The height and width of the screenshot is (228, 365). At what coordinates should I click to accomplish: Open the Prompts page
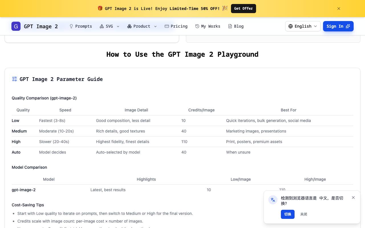[x=81, y=26]
